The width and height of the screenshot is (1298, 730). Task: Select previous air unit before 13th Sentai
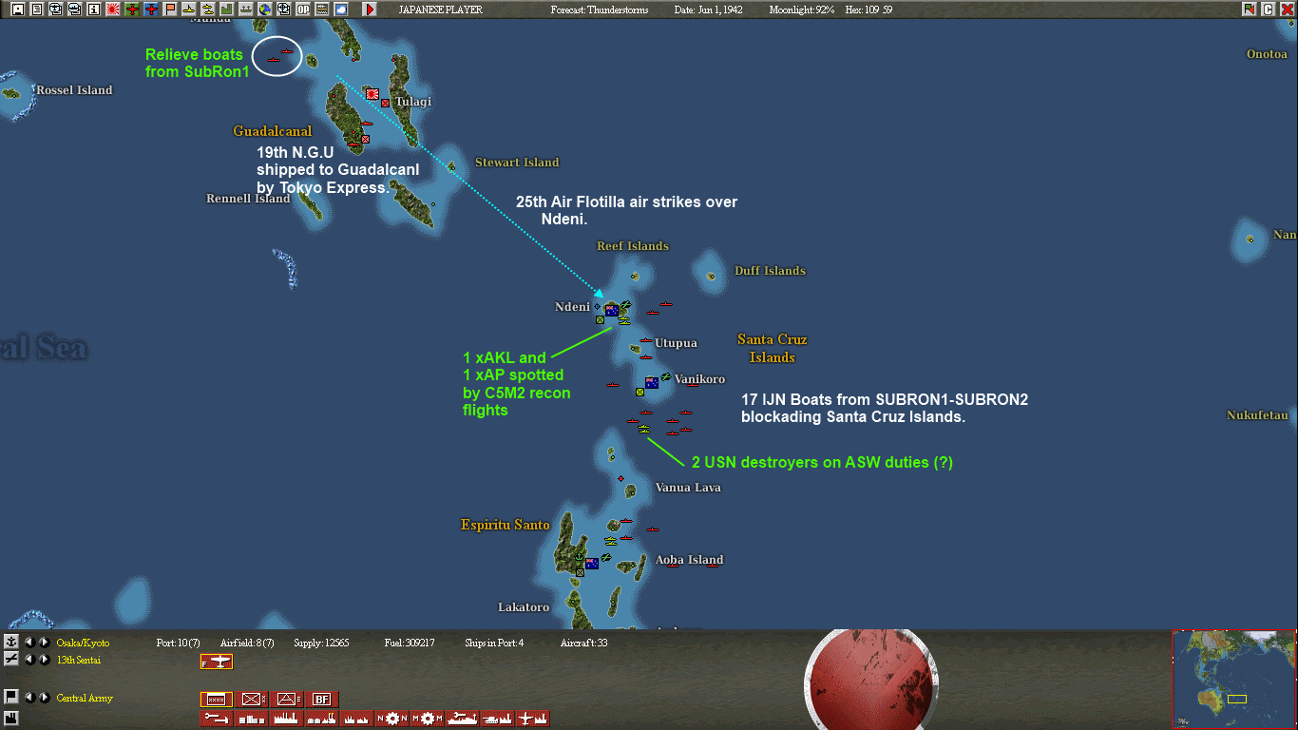click(29, 659)
